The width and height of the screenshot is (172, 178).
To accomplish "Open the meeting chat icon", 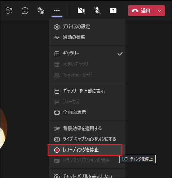I will tap(25, 11).
